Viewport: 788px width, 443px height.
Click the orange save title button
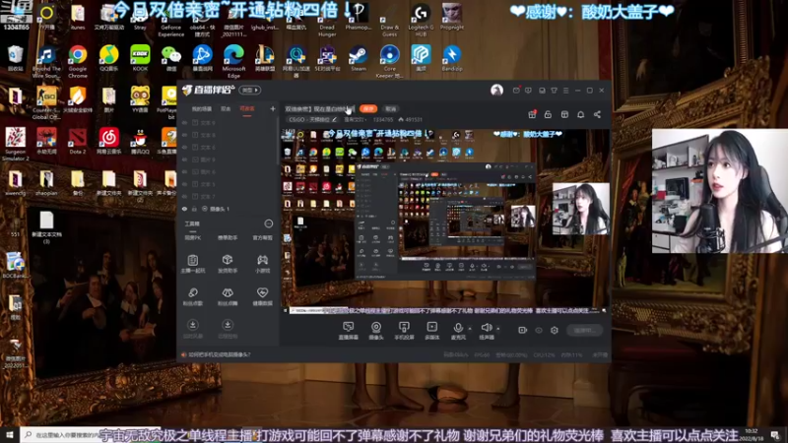tap(368, 108)
